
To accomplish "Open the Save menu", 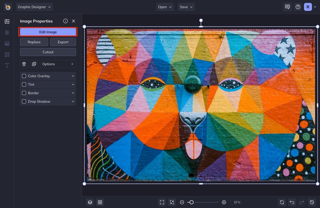I will [186, 7].
